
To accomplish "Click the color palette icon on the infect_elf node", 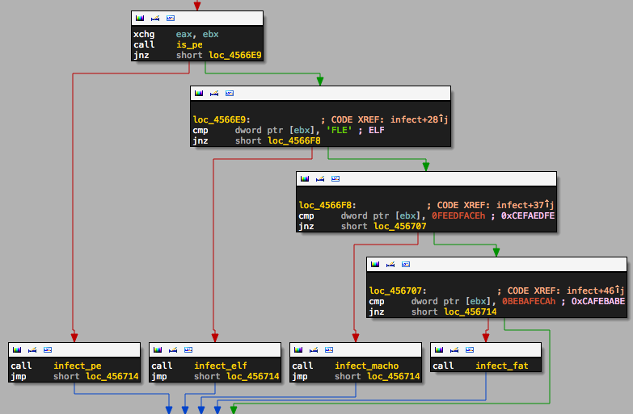I will point(158,349).
